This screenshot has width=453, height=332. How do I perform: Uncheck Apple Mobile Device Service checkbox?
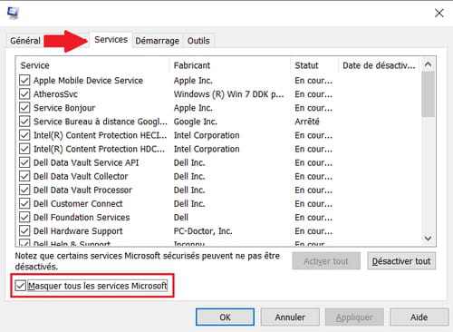pos(24,81)
